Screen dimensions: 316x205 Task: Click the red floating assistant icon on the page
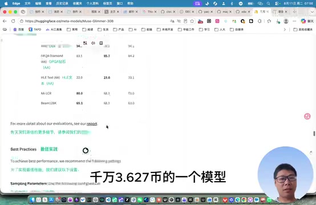pos(307,116)
